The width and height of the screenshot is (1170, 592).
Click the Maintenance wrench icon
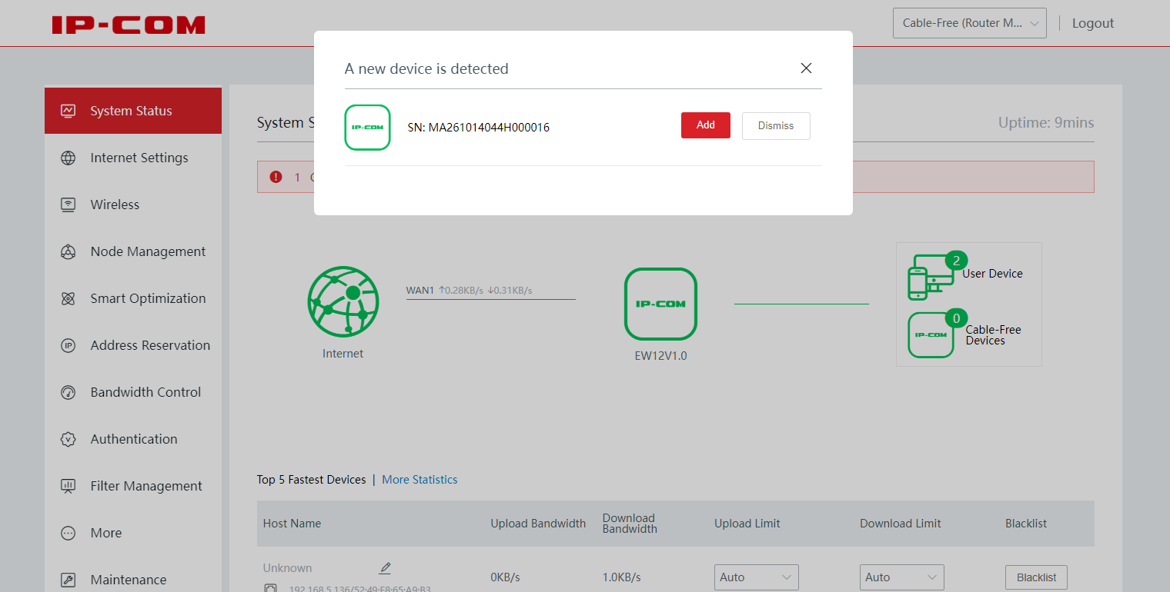point(68,580)
